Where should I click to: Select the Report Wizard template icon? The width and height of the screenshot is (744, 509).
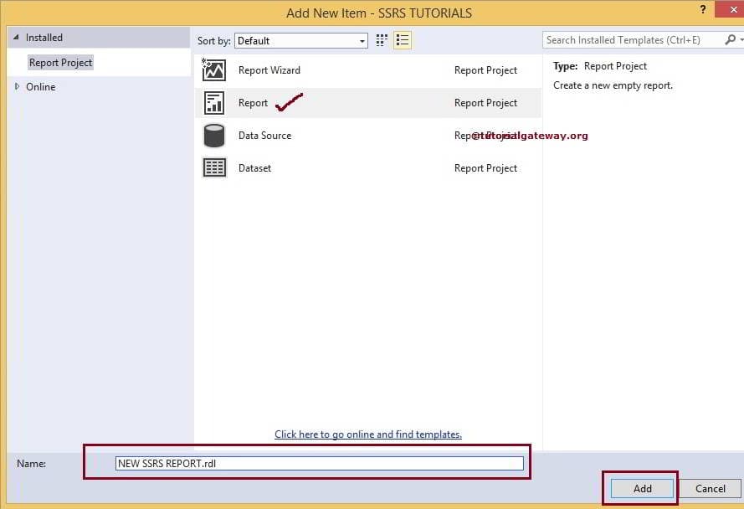click(214, 70)
